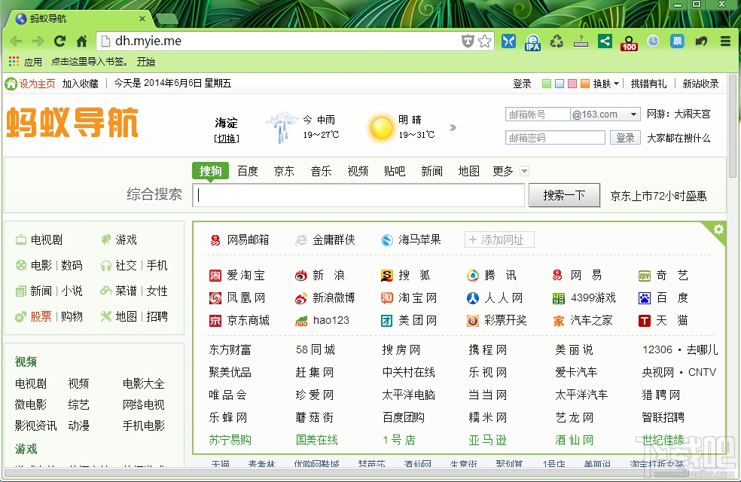
Task: Expand 更多 search engines dropdown
Action: coord(524,171)
